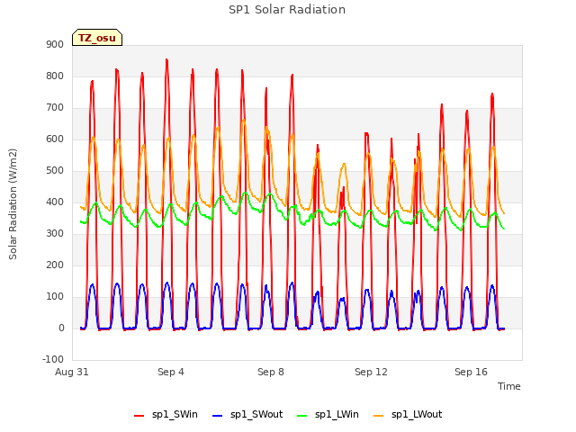This screenshot has width=576, height=432.
Task: Click the 500 y-axis label
Action: [x=55, y=171]
